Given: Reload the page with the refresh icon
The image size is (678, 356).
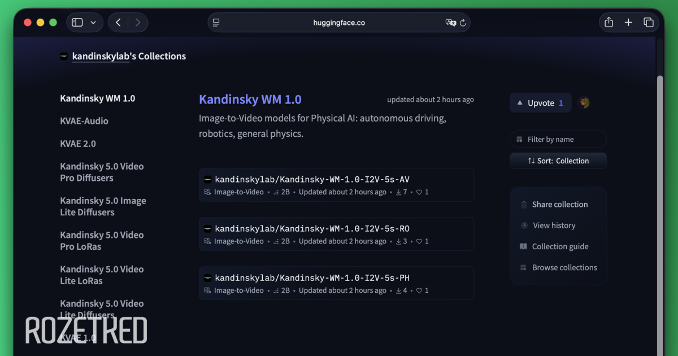Looking at the screenshot, I should click(x=463, y=23).
